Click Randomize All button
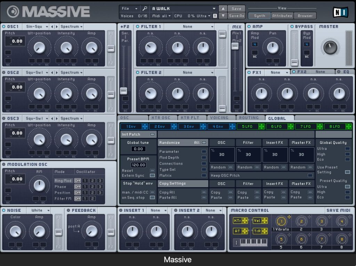The height and width of the screenshot is (266, 356). [183, 143]
